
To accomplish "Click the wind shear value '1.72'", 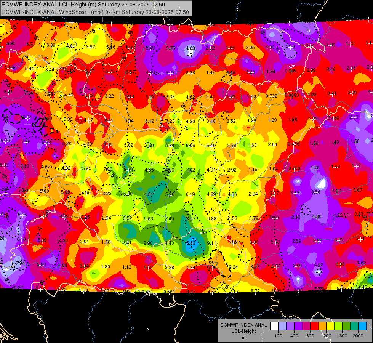I will [x=350, y=43].
